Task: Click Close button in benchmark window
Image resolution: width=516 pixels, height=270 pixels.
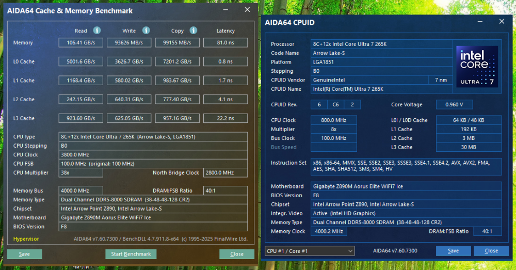Action: 237,254
